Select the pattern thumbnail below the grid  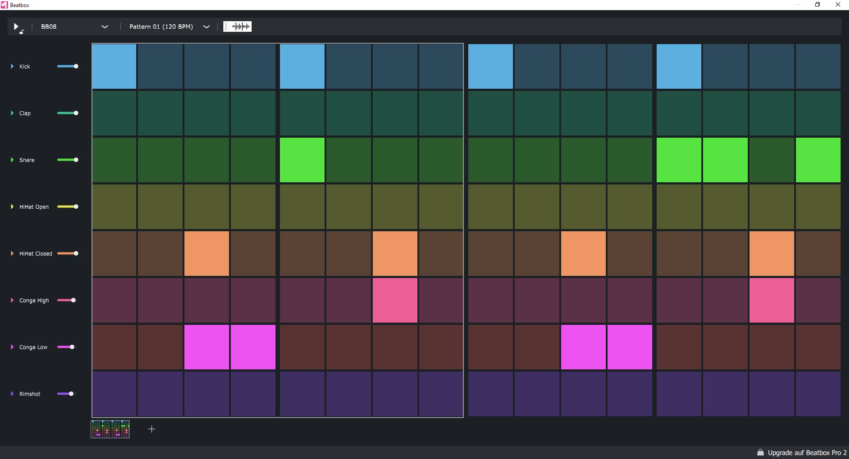point(110,429)
